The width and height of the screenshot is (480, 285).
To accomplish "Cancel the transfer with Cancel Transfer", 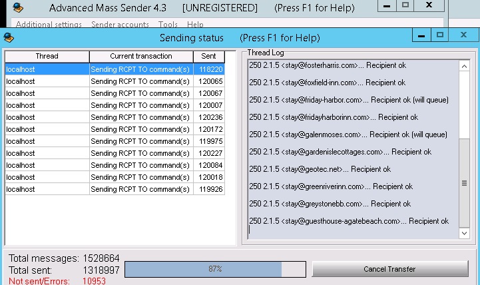I will click(x=390, y=269).
